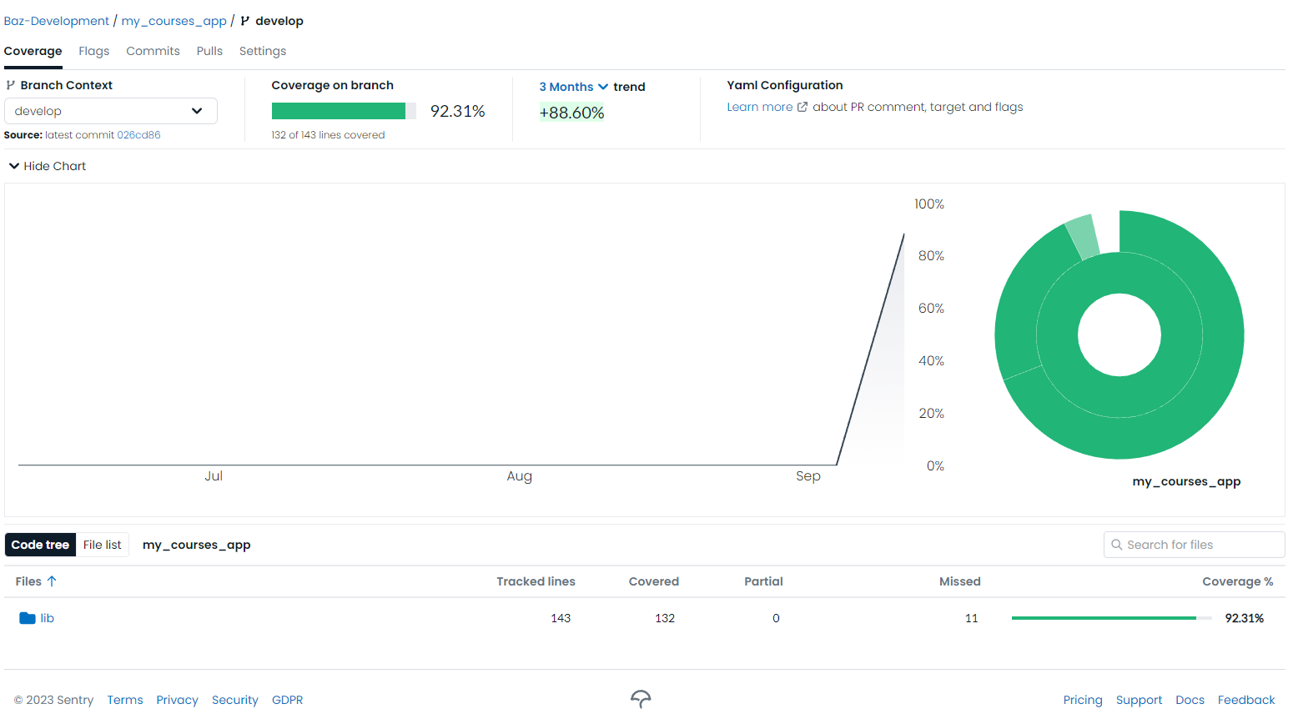
Task: Open latest commit 026cd86 link
Action: pyautogui.click(x=138, y=135)
